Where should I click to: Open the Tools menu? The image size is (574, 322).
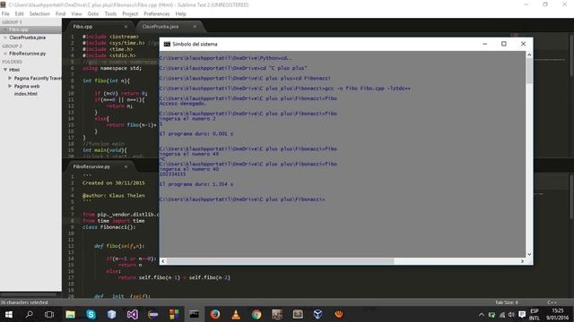[x=110, y=14]
